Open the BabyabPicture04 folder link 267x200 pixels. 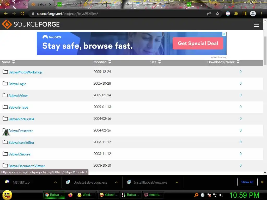21,119
